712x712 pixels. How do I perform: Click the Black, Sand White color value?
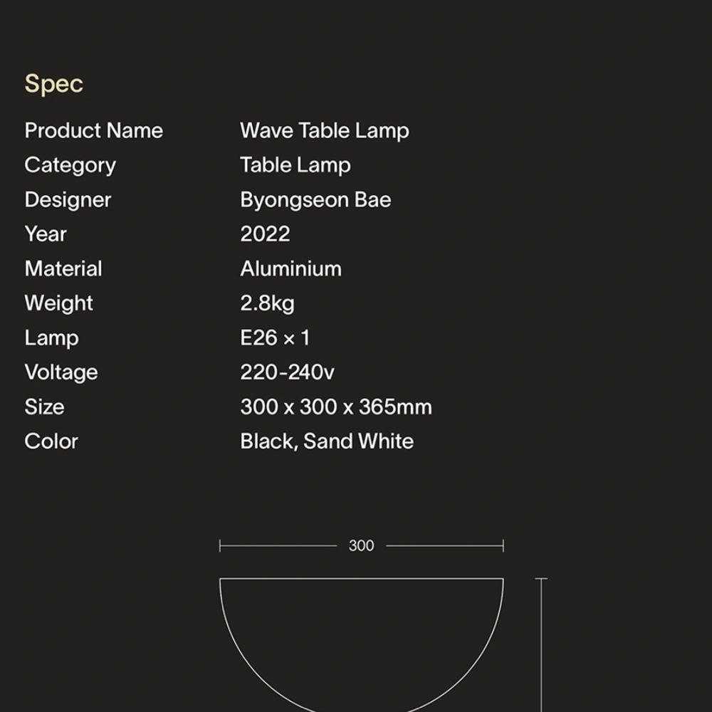[327, 441]
